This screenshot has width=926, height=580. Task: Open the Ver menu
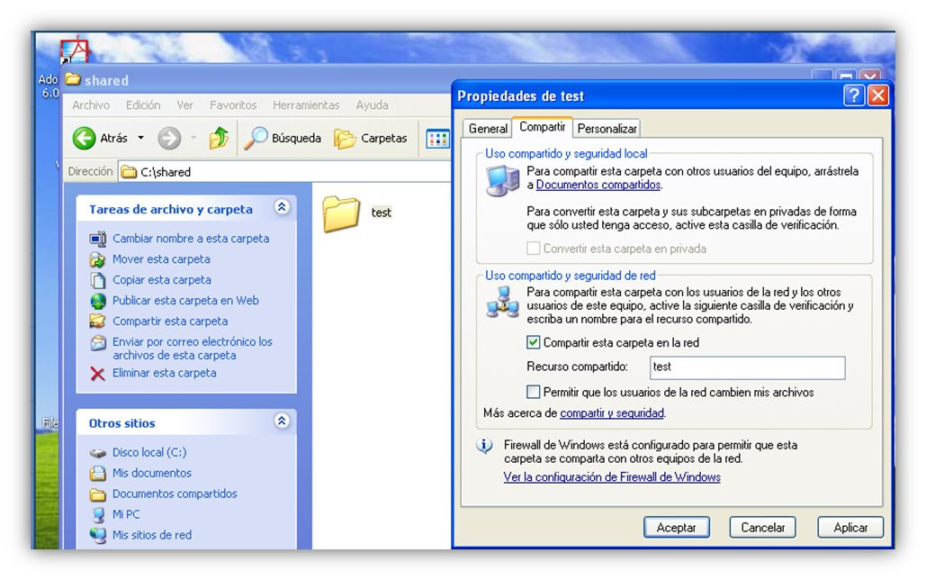184,105
